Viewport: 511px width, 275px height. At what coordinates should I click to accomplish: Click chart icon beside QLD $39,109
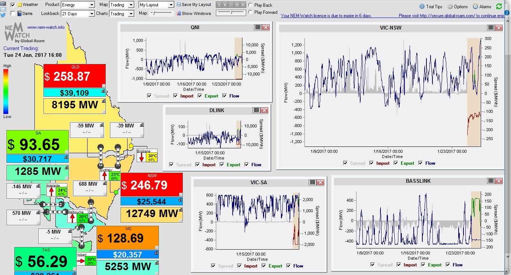tap(103, 90)
